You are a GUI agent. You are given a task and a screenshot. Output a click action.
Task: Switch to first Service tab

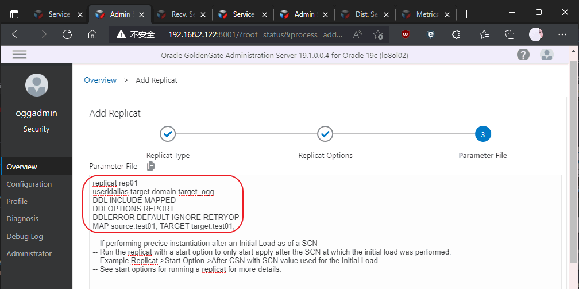click(58, 14)
